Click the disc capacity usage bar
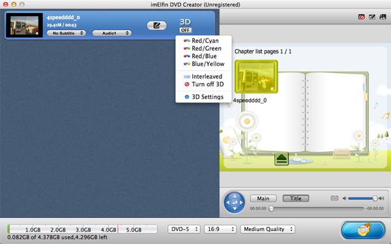Image resolution: width=391 pixels, height=244 pixels. pyautogui.click(x=82, y=229)
